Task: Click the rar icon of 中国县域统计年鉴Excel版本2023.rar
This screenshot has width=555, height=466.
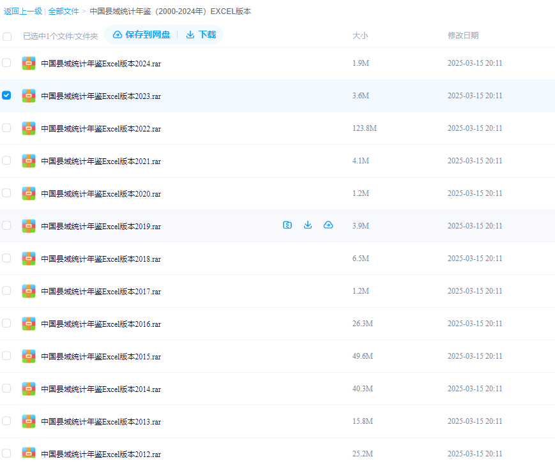Action: coord(29,96)
